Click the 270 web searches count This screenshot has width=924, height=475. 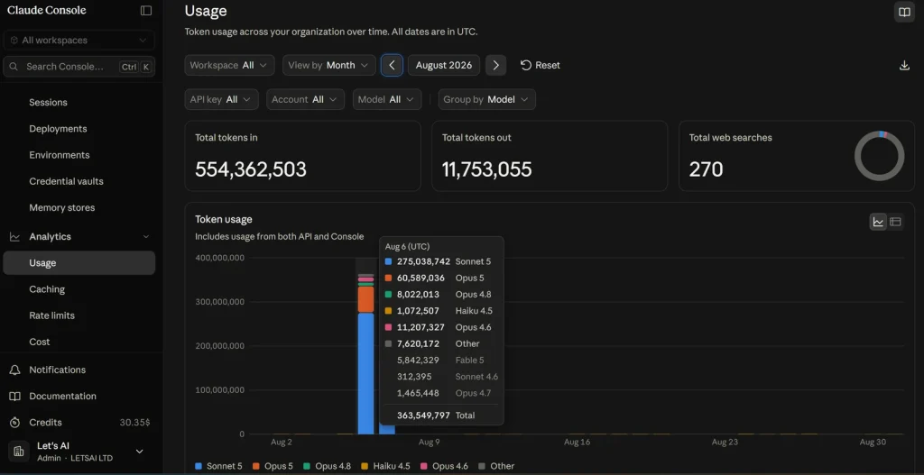(706, 169)
